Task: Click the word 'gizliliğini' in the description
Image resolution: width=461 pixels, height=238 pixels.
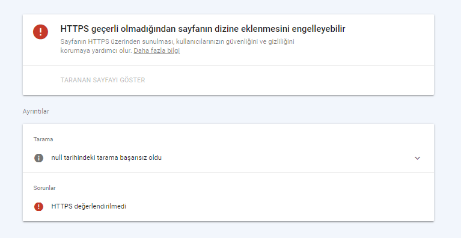Action: (x=281, y=41)
